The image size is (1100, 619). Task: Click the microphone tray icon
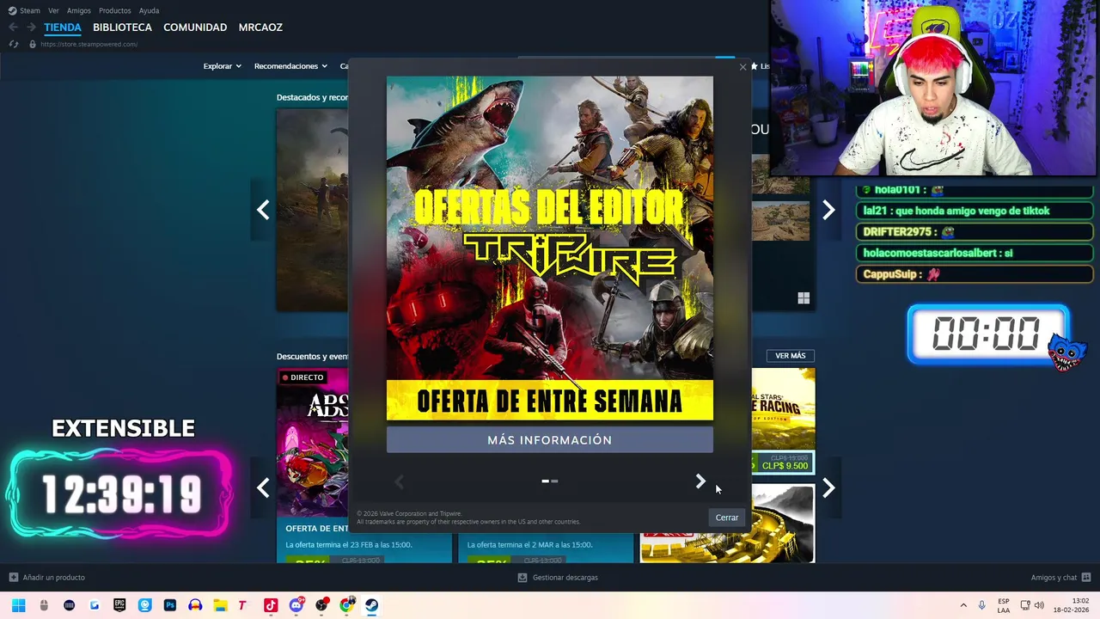coord(982,605)
